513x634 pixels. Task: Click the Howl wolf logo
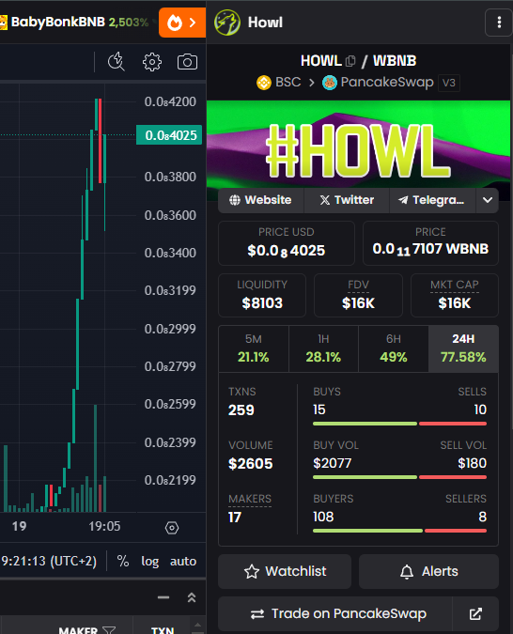pos(227,23)
